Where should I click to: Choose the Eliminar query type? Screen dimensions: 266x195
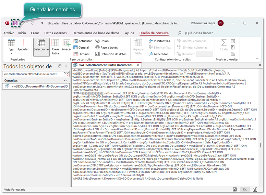click(82, 54)
